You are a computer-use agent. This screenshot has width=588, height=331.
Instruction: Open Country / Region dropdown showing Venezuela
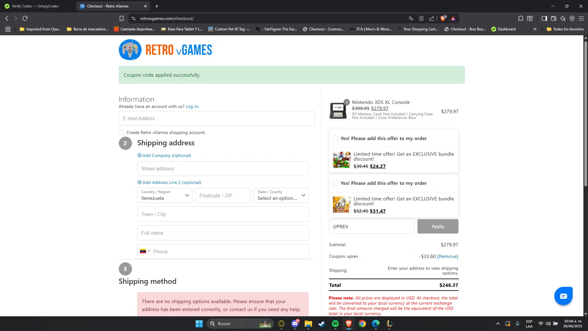pyautogui.click(x=165, y=195)
